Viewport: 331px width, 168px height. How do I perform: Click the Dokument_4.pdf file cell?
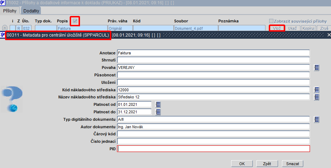coord(196,28)
